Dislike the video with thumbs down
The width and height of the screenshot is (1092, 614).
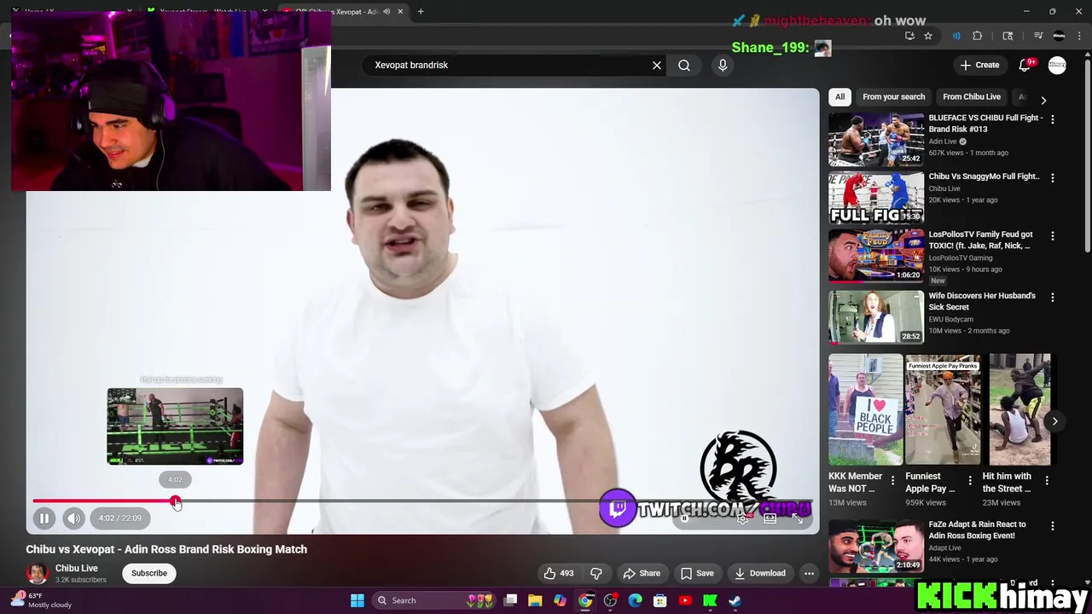click(596, 573)
